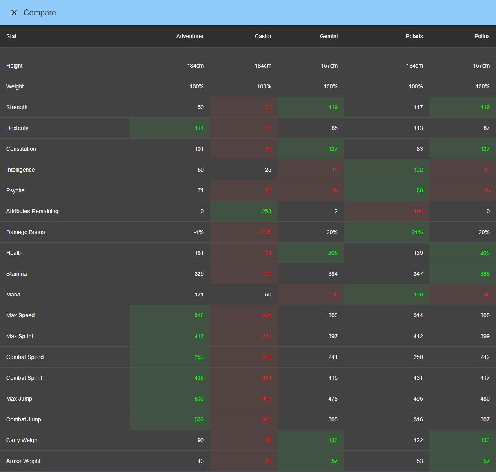Viewport: 496px width, 472px height.
Task: Click the Polaris column header
Action: (414, 36)
